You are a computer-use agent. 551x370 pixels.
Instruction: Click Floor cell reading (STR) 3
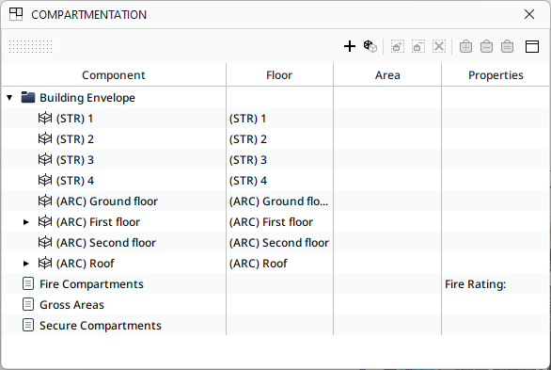pos(279,160)
